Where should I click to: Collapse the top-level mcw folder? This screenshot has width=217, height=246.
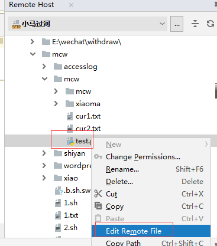(x=33, y=54)
